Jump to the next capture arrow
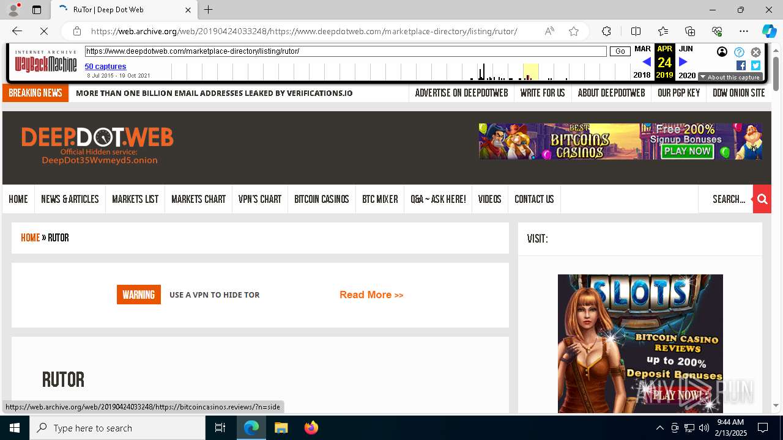Image resolution: width=783 pixels, height=440 pixels. 683,62
